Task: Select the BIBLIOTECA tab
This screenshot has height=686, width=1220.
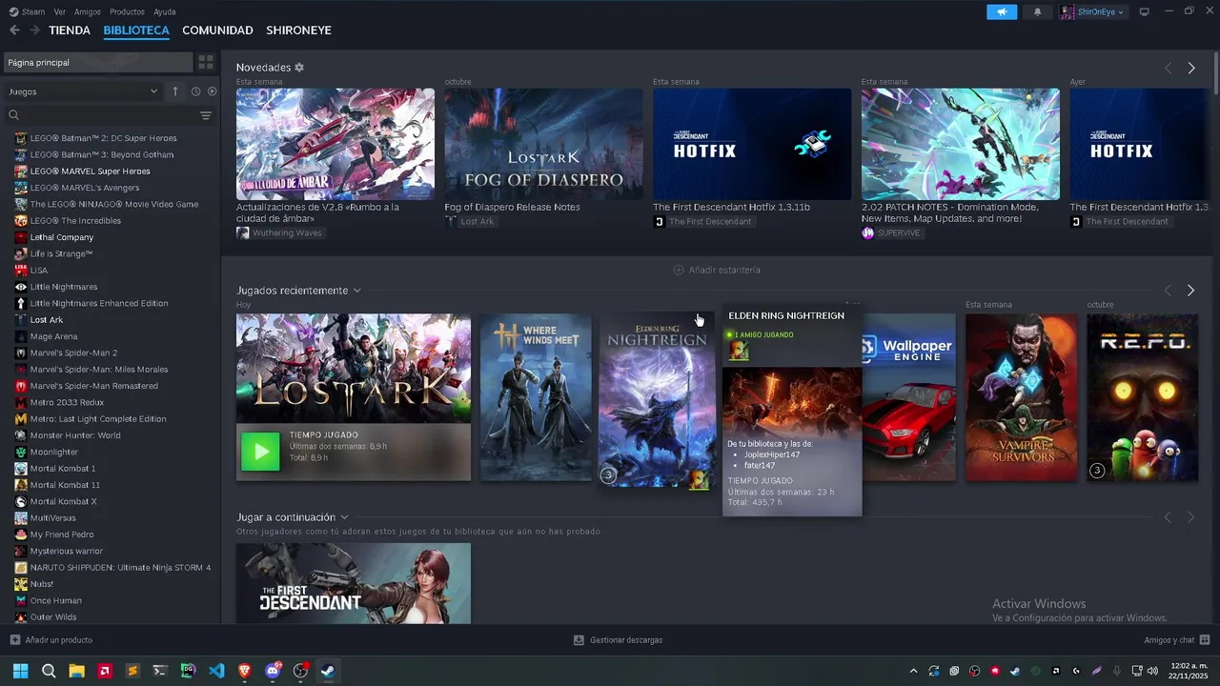Action: coord(136,30)
